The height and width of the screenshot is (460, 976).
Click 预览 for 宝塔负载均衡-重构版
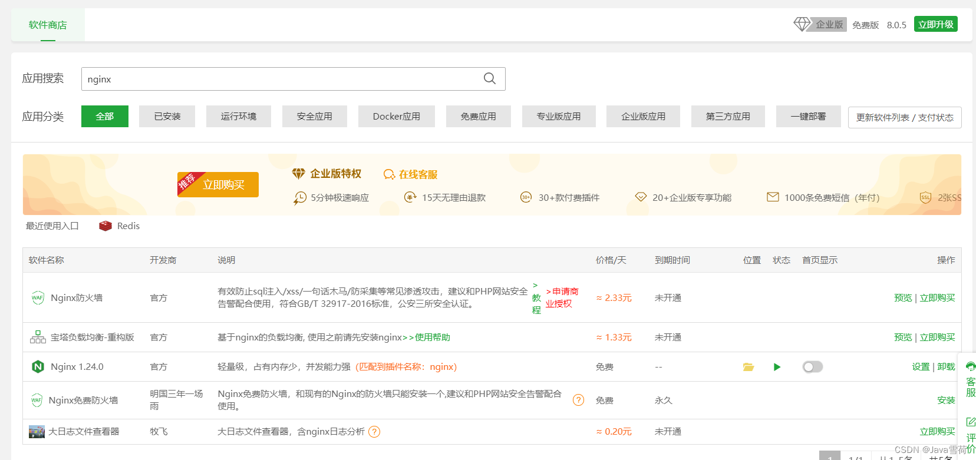(903, 337)
